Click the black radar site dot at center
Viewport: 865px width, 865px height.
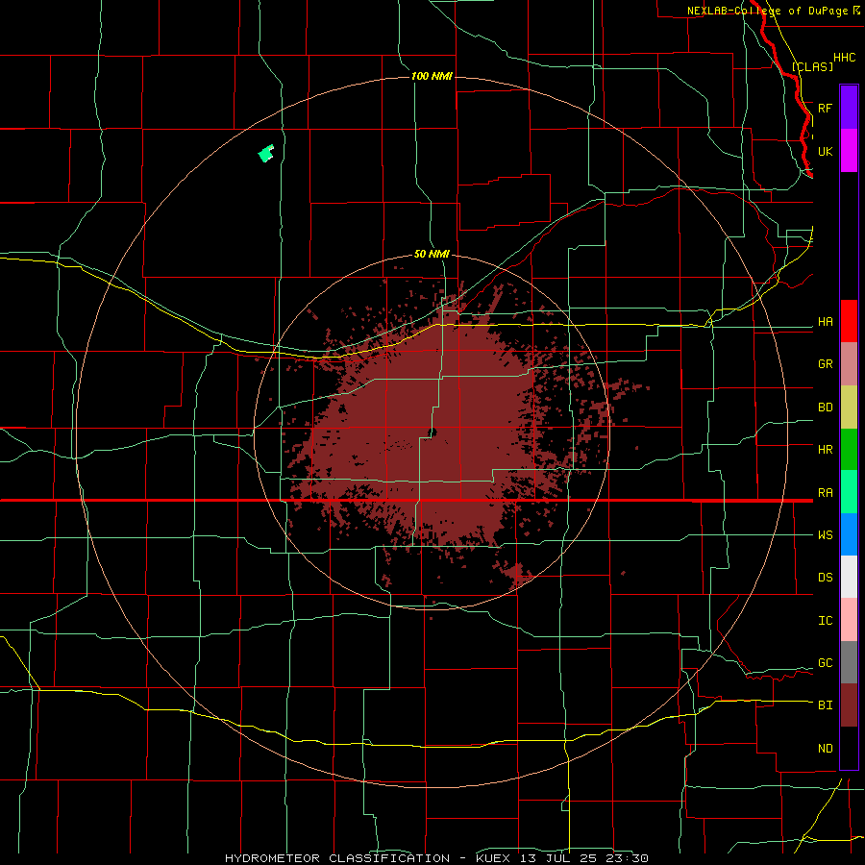[x=432, y=433]
